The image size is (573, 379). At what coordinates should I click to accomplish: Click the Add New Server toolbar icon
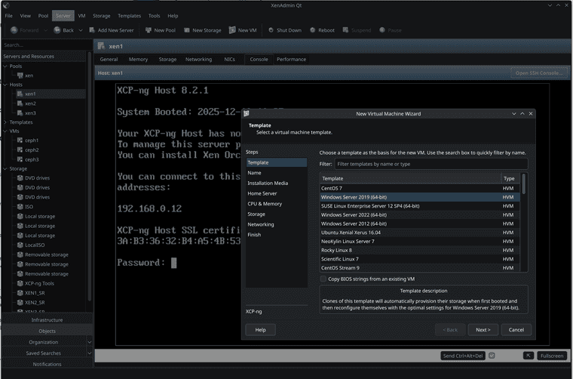[90, 30]
